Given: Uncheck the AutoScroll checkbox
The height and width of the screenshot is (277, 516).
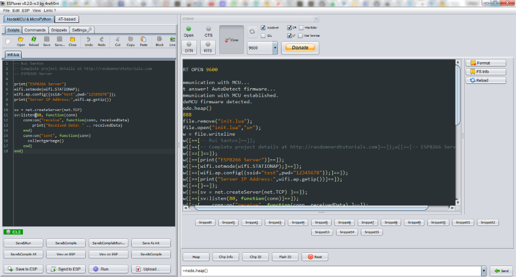Looking at the screenshot, I should pos(263,28).
